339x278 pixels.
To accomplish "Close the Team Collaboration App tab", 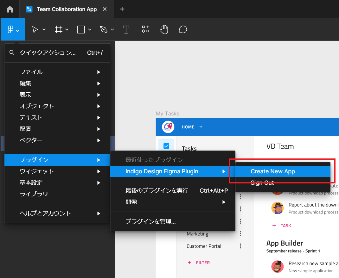I will click(x=105, y=9).
